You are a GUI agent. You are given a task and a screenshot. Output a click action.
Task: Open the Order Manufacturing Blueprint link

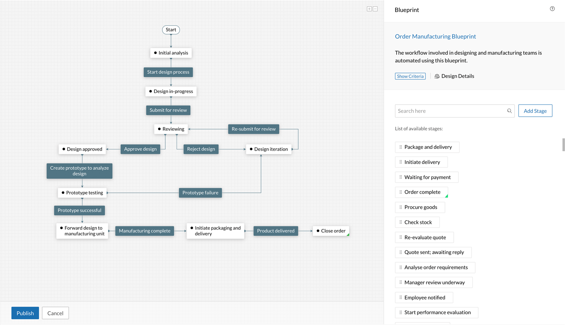(x=435, y=36)
